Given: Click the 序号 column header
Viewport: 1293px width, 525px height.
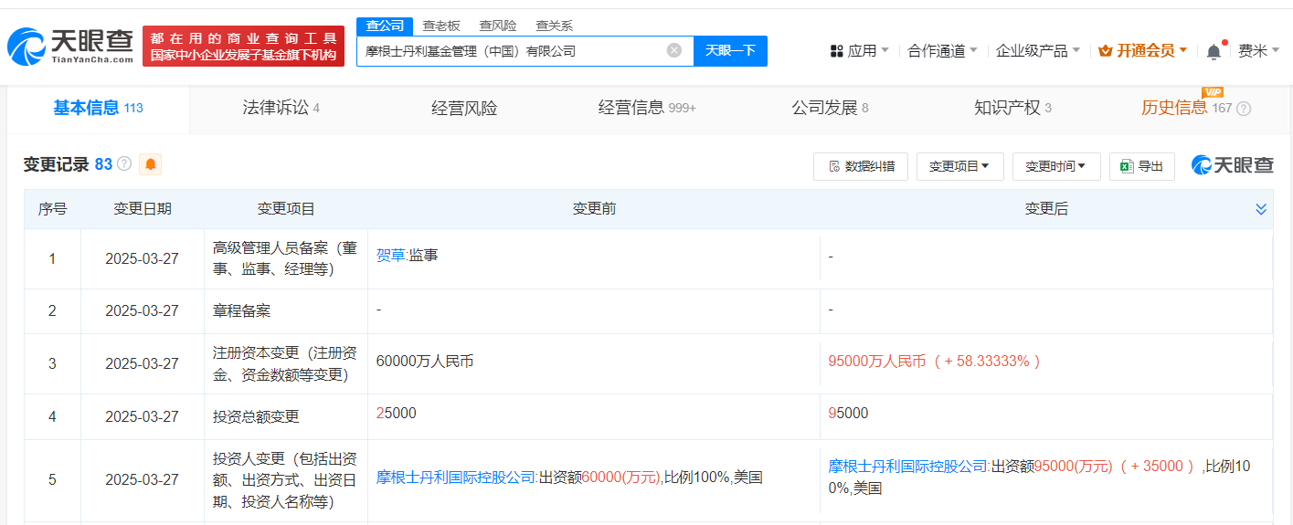Looking at the screenshot, I should pyautogui.click(x=52, y=209).
